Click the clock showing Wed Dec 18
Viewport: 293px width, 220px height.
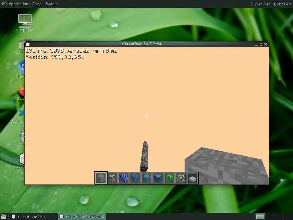[273, 4]
